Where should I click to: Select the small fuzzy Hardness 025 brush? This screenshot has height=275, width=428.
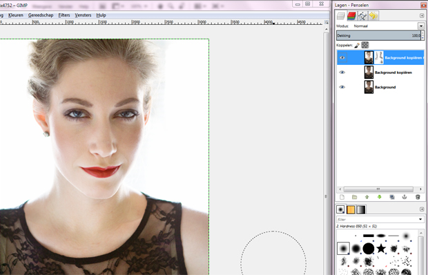[406, 236]
